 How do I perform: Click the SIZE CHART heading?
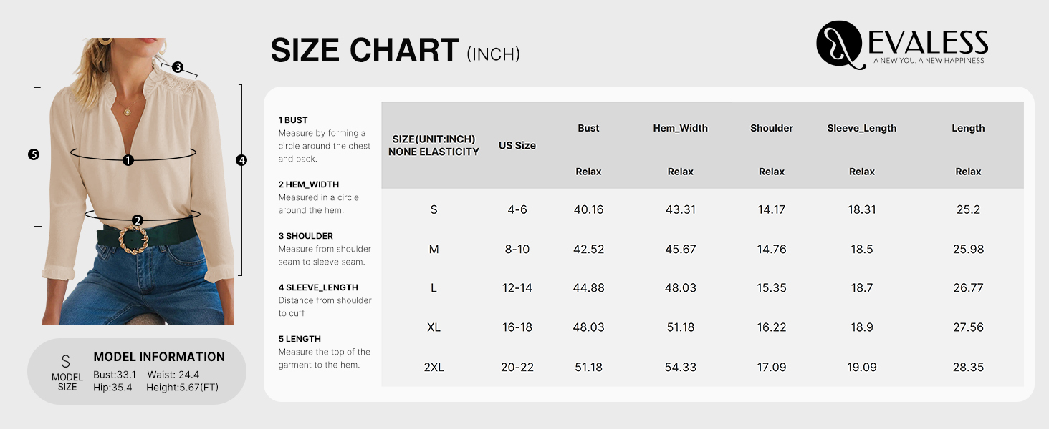[x=365, y=50]
